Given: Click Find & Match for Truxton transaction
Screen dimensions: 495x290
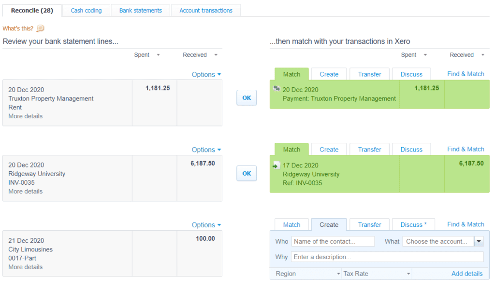Looking at the screenshot, I should click(x=466, y=74).
